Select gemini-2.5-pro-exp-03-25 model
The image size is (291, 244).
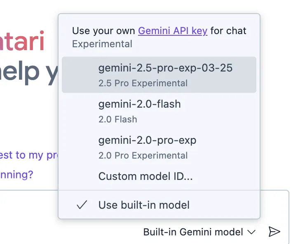point(165,68)
